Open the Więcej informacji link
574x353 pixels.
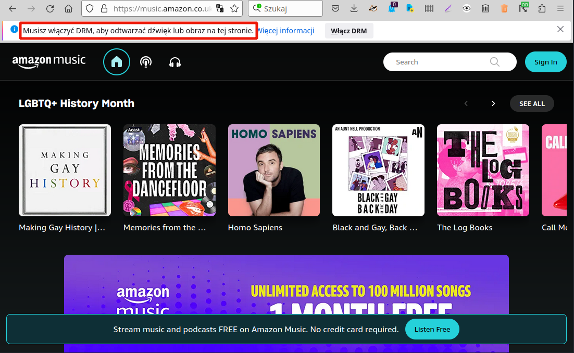(x=287, y=31)
